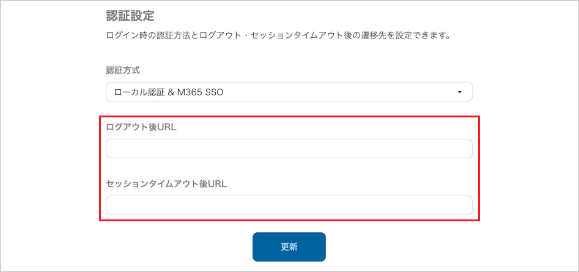Click the ログアウト後URL input field
The width and height of the screenshot is (579, 272).
(x=289, y=149)
